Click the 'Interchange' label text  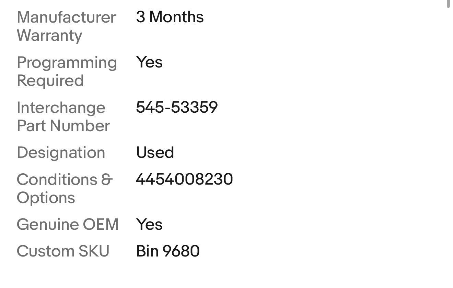point(61,108)
